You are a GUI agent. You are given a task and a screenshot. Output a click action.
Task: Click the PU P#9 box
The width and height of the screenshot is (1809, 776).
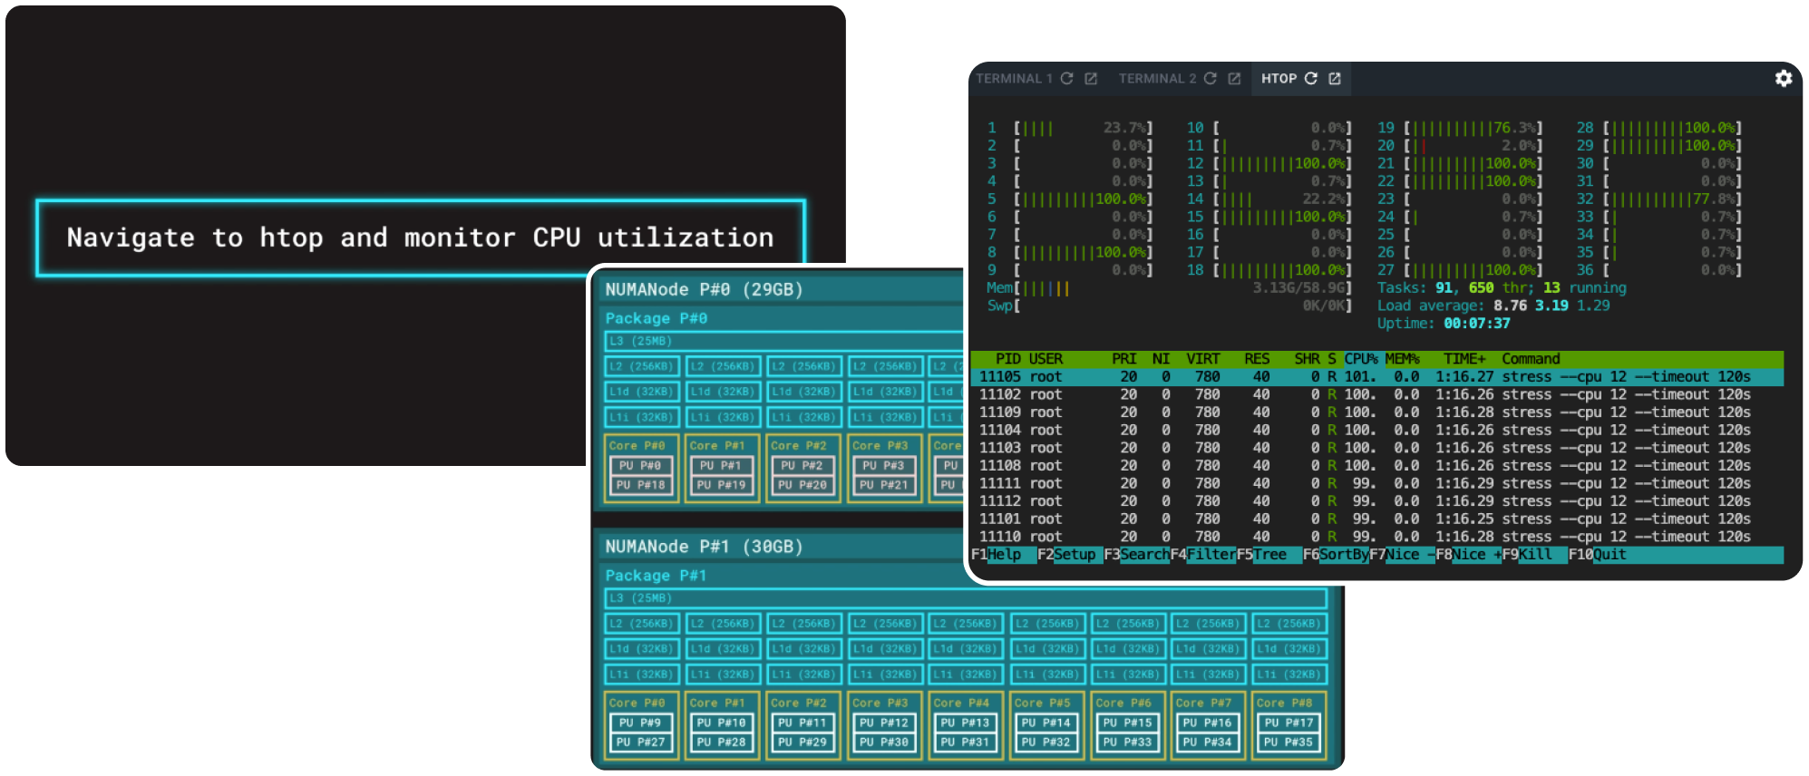click(x=641, y=723)
